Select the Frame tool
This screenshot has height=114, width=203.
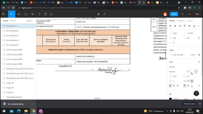pos(18,14)
